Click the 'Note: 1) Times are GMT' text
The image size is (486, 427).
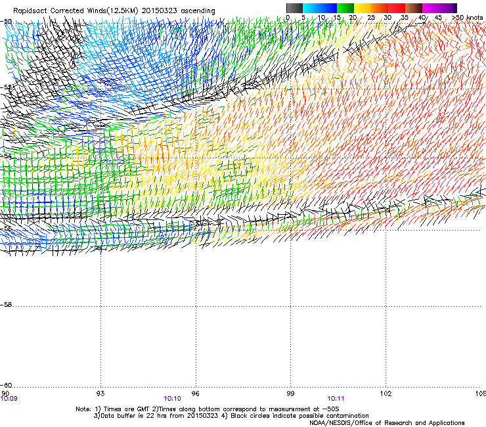pos(113,409)
